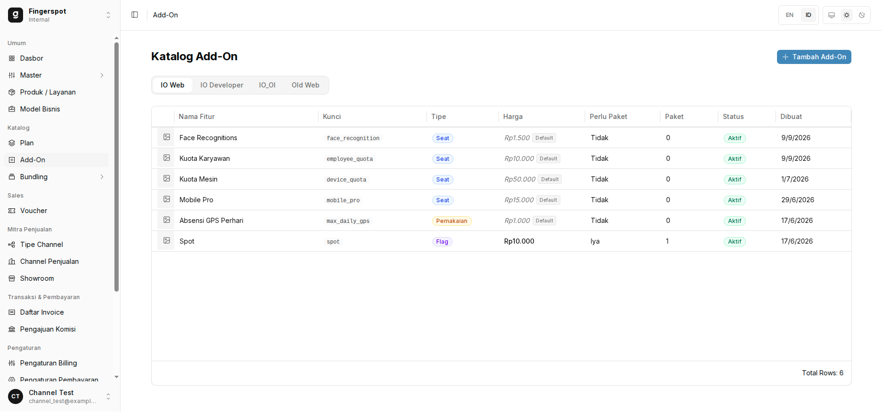Click the Channel Penjualan icon

click(12, 261)
